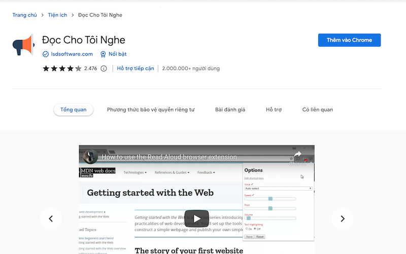Go to previous screenshot with left arrow
Viewport: 406px width, 254px height.
point(51,219)
